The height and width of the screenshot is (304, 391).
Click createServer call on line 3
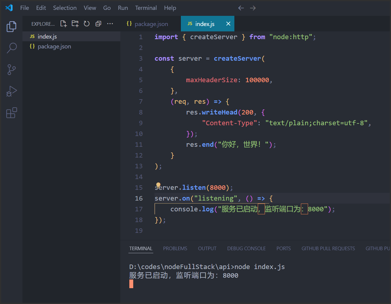point(237,58)
